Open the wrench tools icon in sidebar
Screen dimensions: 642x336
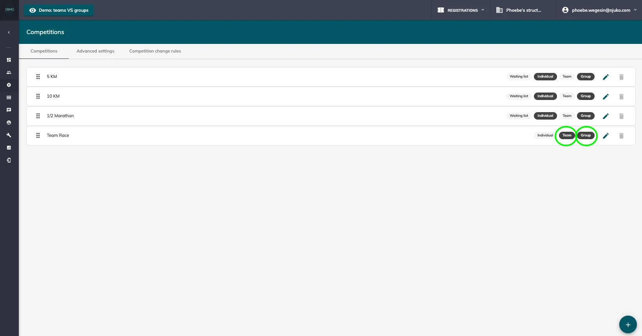tap(9, 135)
